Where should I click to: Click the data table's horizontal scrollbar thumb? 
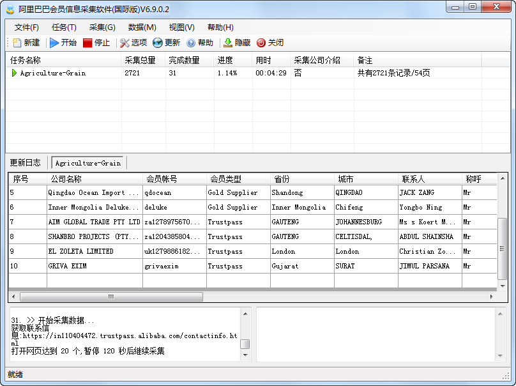111,297
